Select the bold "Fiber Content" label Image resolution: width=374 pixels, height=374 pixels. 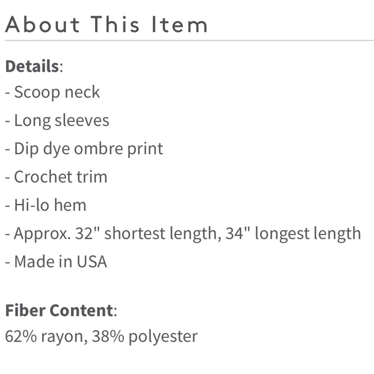[59, 311]
